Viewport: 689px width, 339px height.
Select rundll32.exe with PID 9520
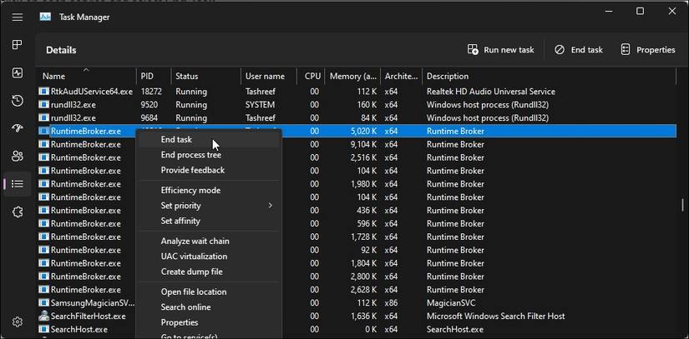(x=357, y=105)
